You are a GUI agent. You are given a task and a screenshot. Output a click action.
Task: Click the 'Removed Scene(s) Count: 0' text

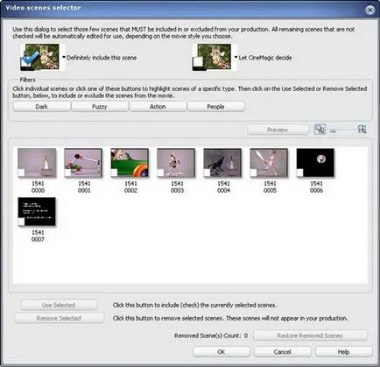[x=211, y=335]
